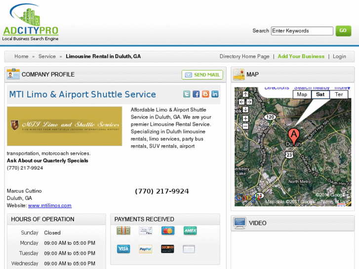Open the AdCityPro logo homepage
The image size is (359, 269).
click(31, 22)
